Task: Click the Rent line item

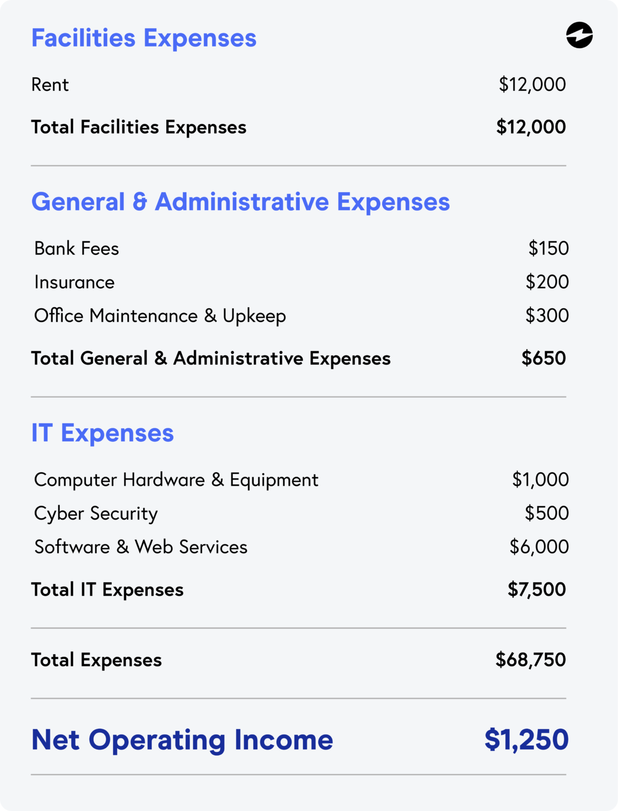Action: 50,84
